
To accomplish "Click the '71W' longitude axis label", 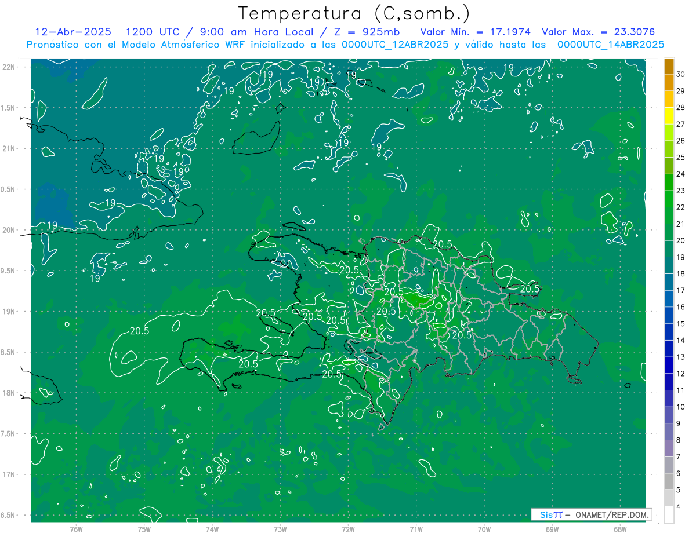I will point(416,529).
